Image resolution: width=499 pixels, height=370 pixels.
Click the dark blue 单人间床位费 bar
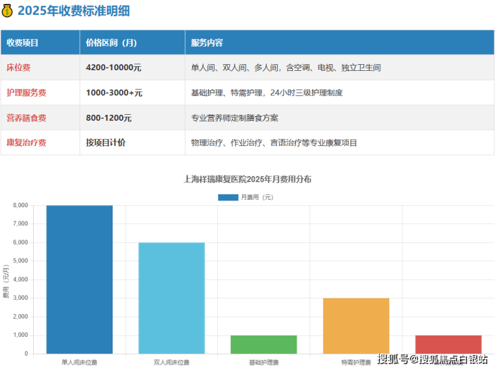pyautogui.click(x=80, y=279)
